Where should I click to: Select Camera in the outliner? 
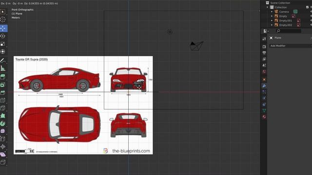pyautogui.click(x=284, y=12)
